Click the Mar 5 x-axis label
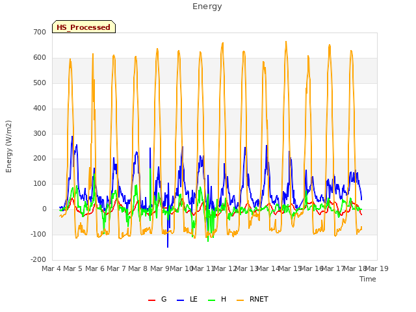 [73, 268]
